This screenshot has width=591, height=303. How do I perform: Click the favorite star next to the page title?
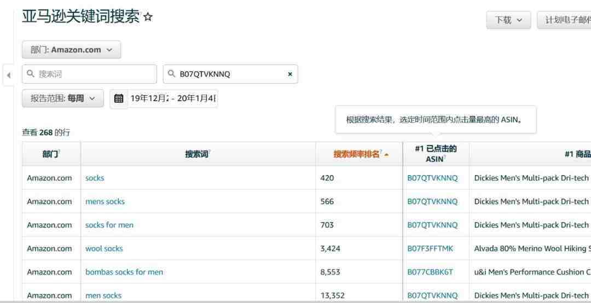coord(148,17)
